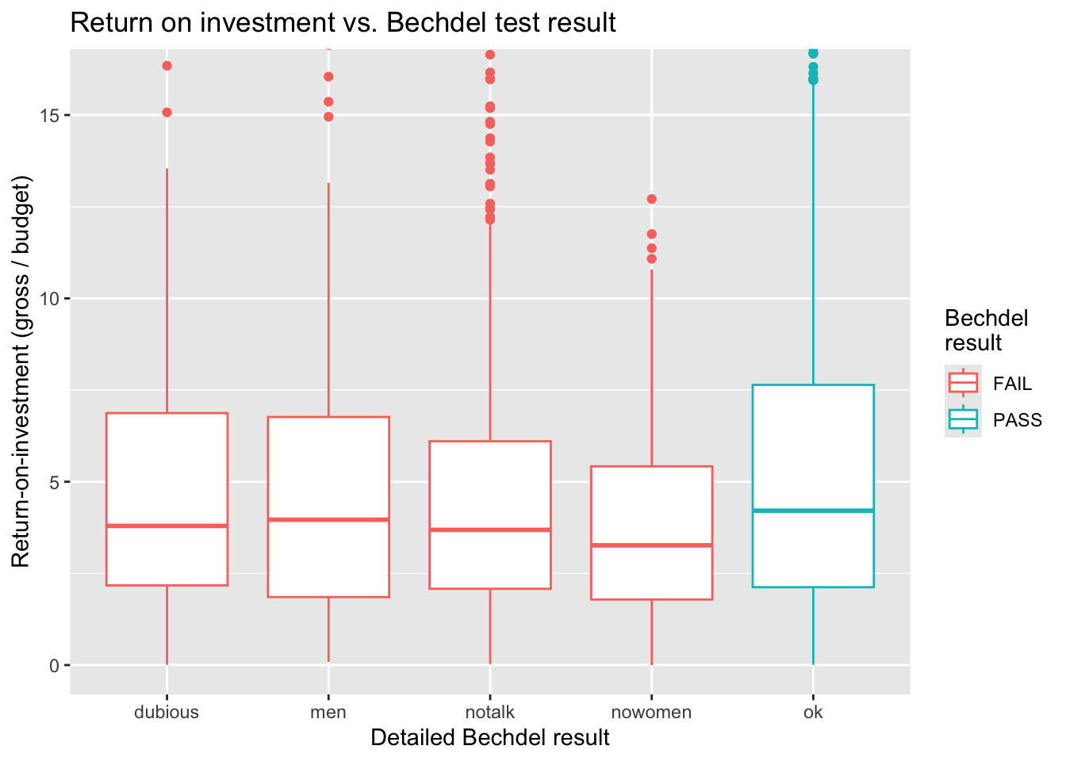
Task: Click the highest outlier point above nowomen
Action: pos(651,199)
